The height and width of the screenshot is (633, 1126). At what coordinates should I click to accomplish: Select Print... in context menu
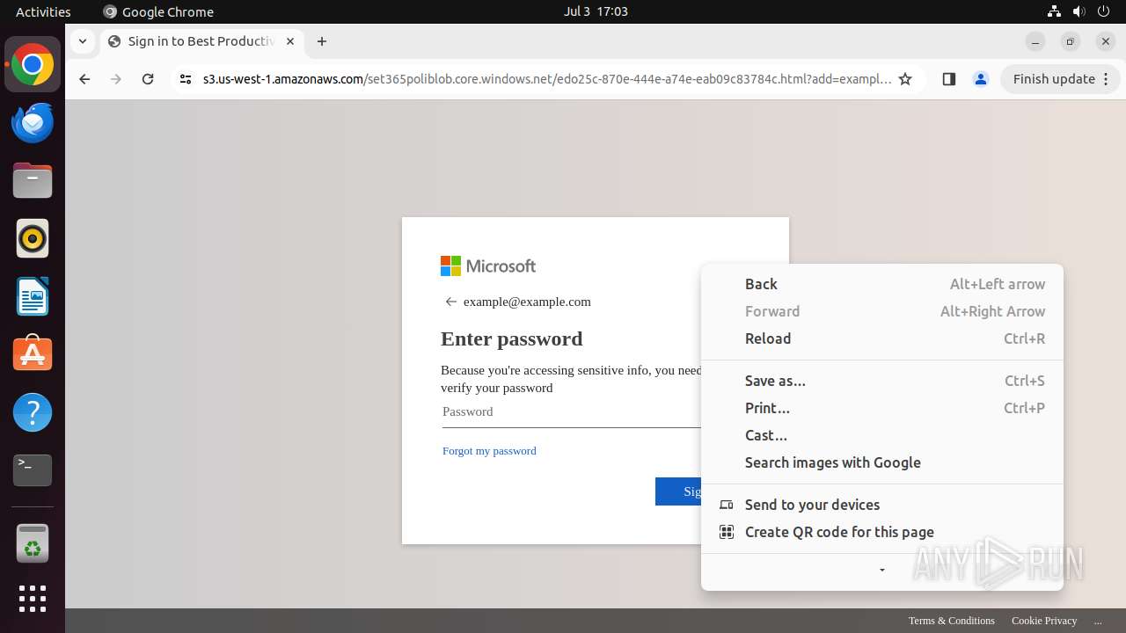[x=882, y=408]
